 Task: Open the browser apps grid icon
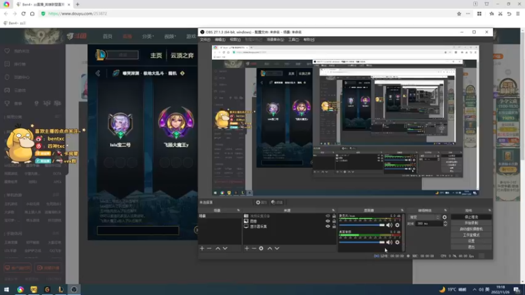point(480,14)
